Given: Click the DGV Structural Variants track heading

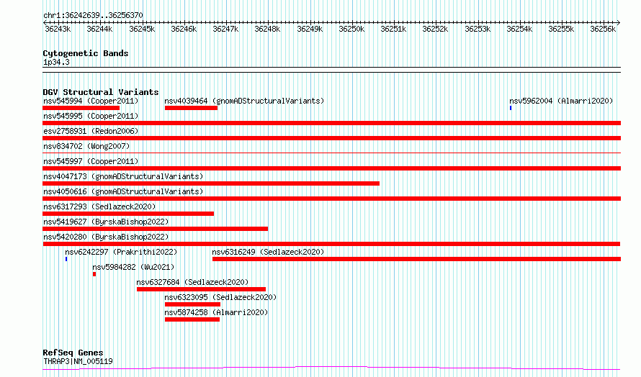Looking at the screenshot, I should point(101,92).
